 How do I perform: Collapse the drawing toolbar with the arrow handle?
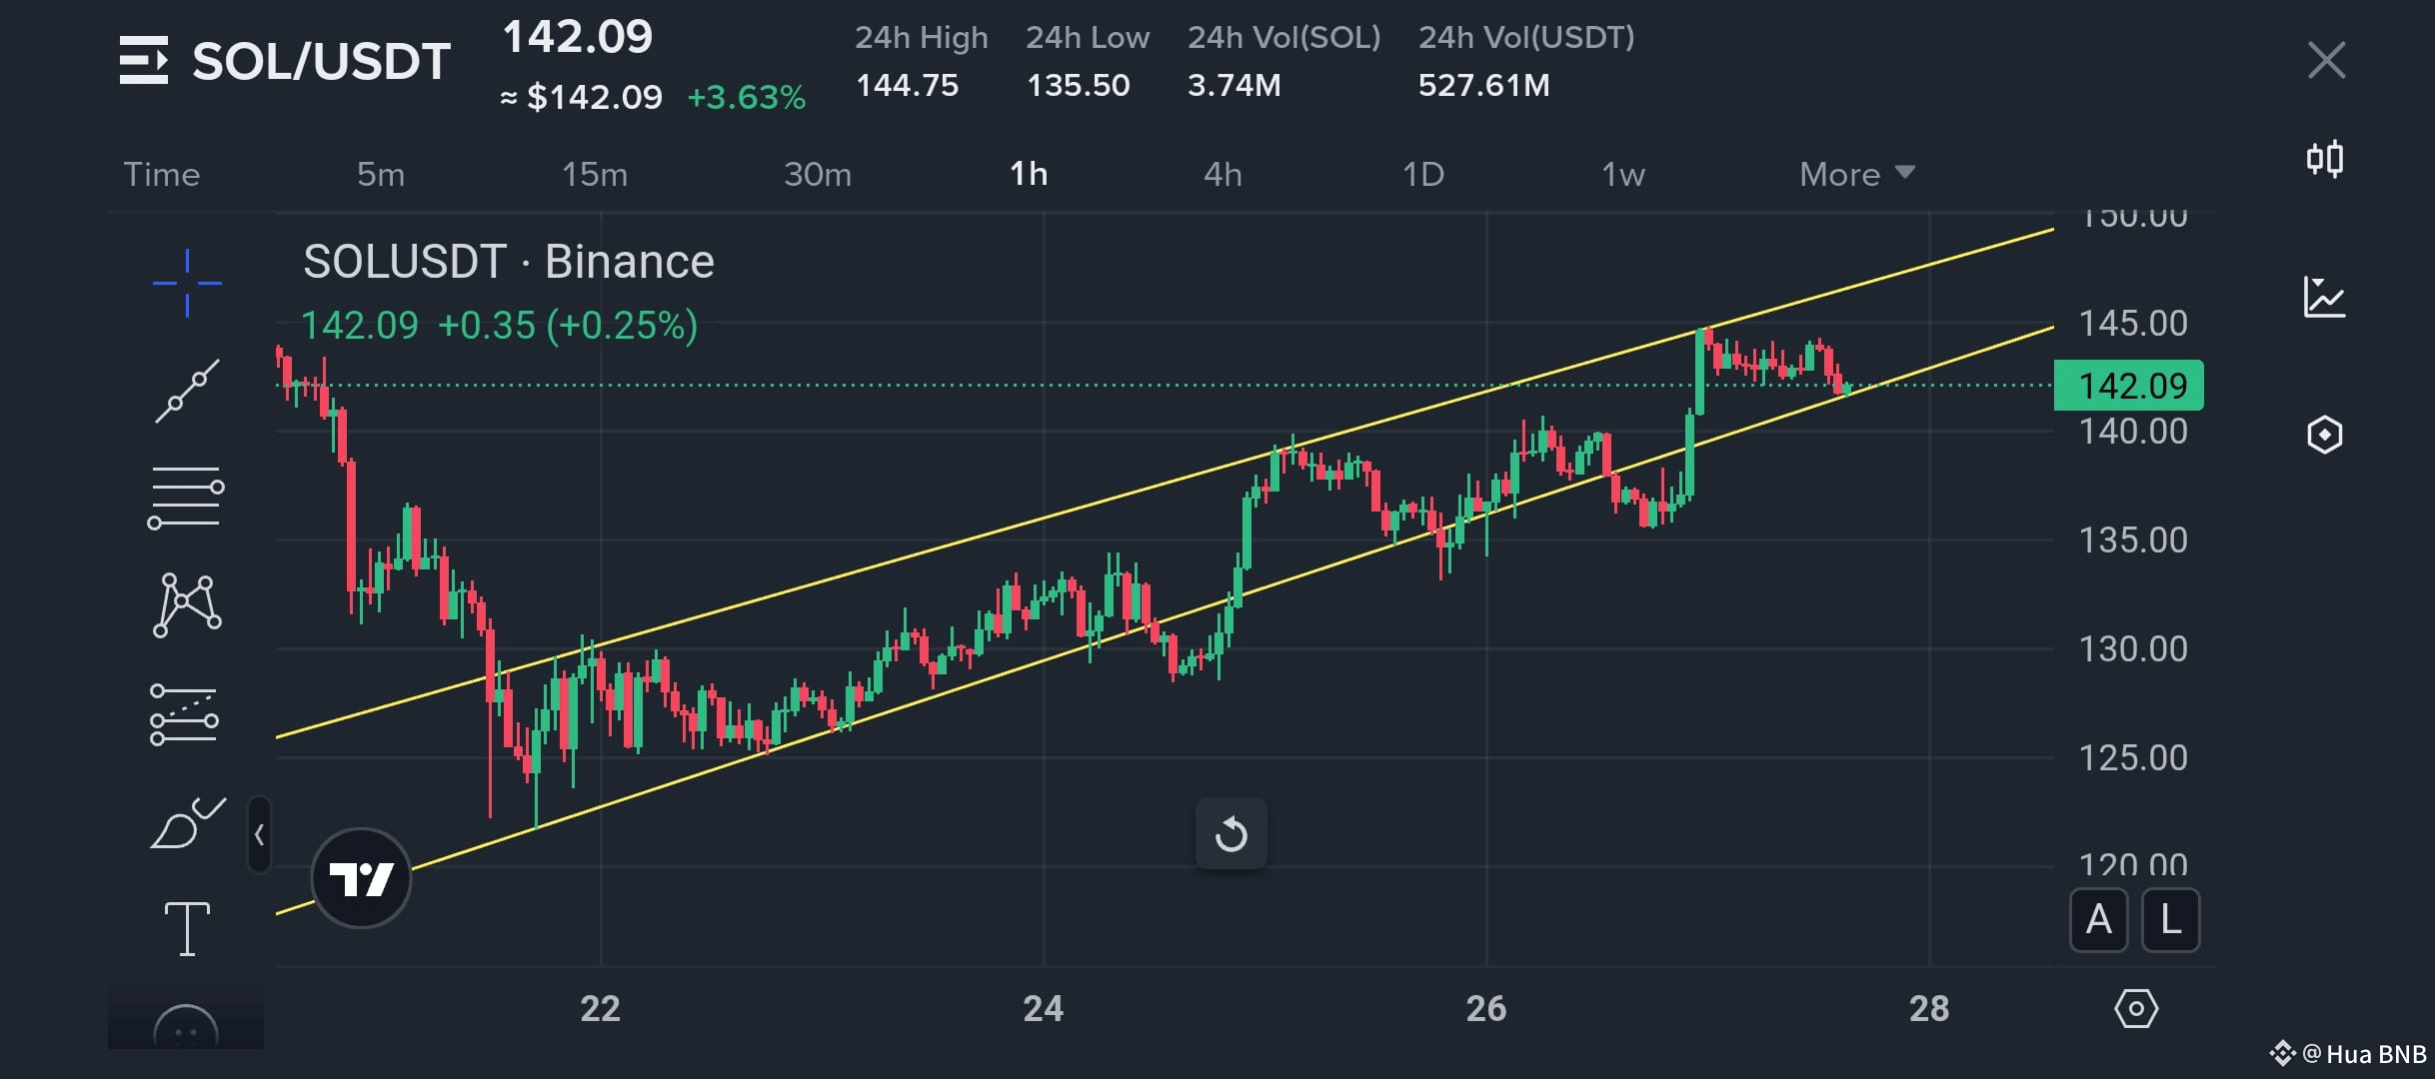coord(259,834)
